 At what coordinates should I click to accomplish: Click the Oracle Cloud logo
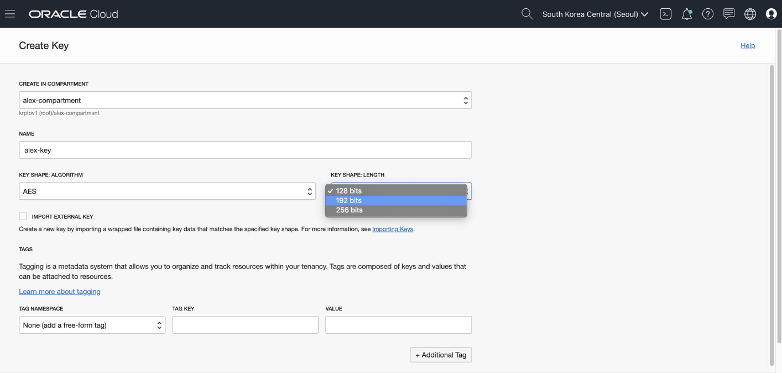(74, 14)
